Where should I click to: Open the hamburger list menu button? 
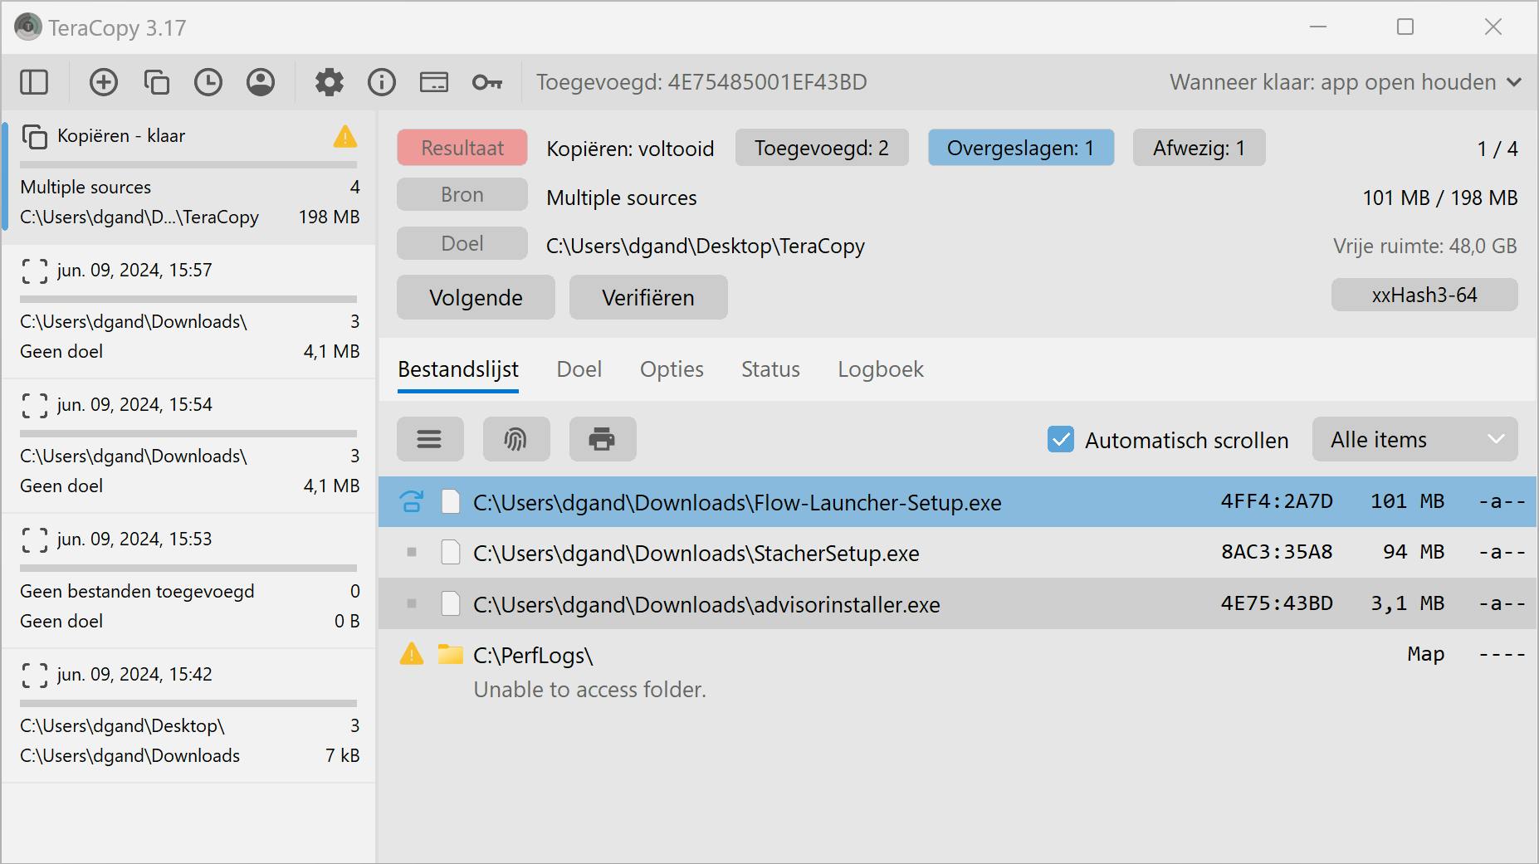[429, 439]
